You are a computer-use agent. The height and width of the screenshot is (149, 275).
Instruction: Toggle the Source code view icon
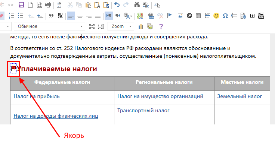(x=10, y=5)
